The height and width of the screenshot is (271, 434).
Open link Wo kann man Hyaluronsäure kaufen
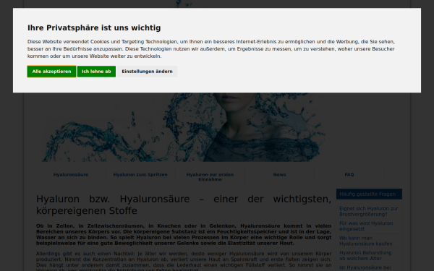click(366, 241)
